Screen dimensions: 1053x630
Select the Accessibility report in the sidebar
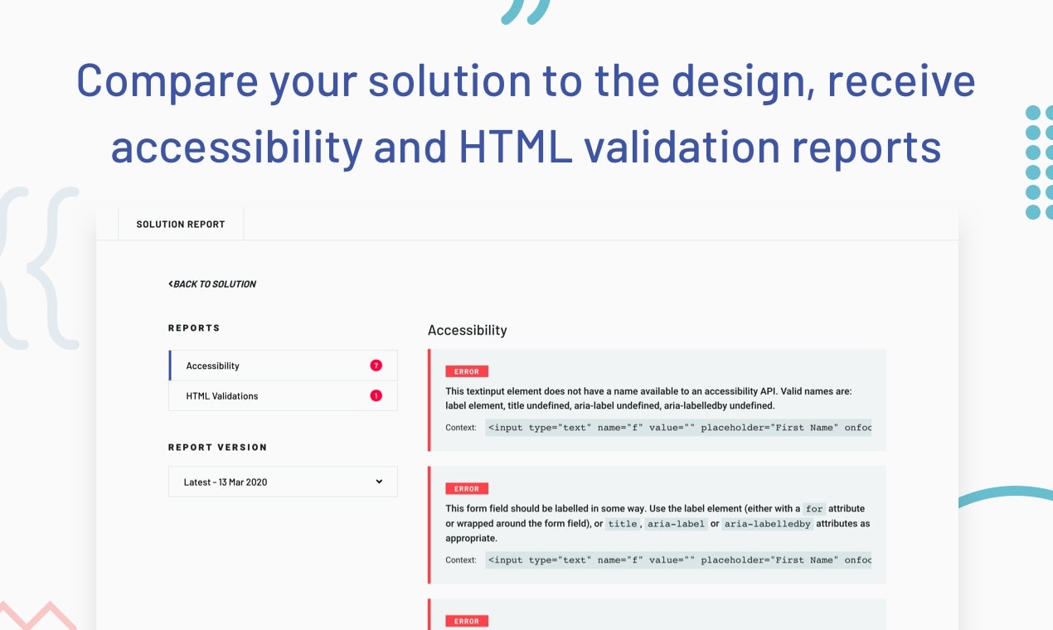click(x=212, y=365)
